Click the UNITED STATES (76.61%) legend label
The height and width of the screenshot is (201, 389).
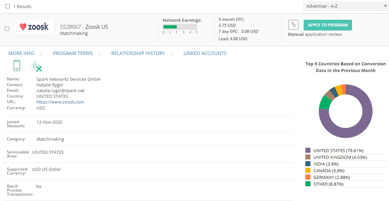pyautogui.click(x=338, y=150)
